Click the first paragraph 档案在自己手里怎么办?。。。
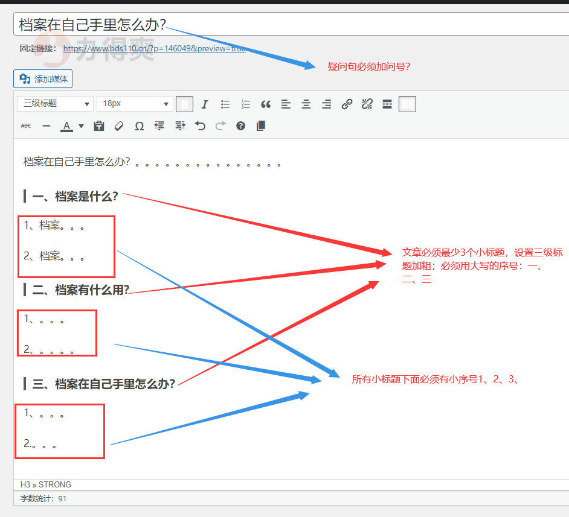 coord(152,162)
